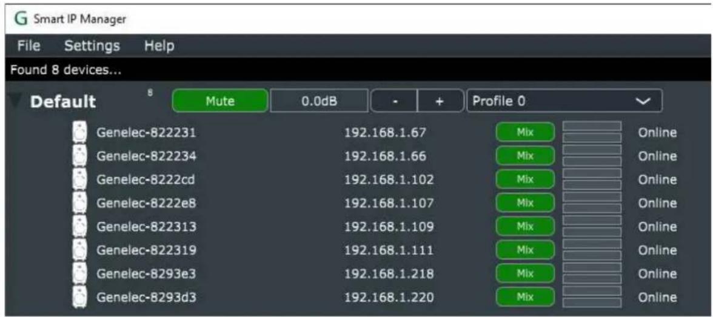Image resolution: width=713 pixels, height=317 pixels.
Task: Click the speaker icon for Genelec-8293d3
Action: pos(80,298)
